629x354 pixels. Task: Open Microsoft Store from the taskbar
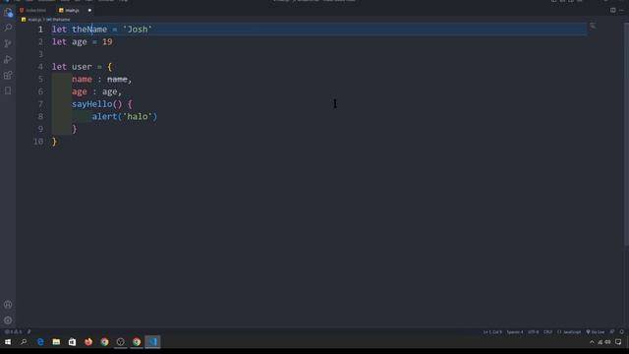pyautogui.click(x=72, y=342)
